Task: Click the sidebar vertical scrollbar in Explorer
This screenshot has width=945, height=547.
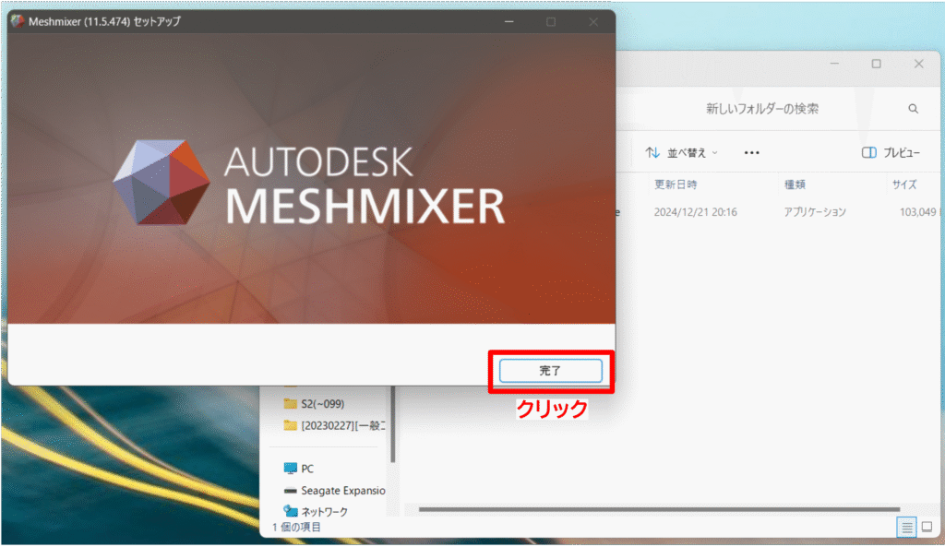Action: pyautogui.click(x=393, y=424)
